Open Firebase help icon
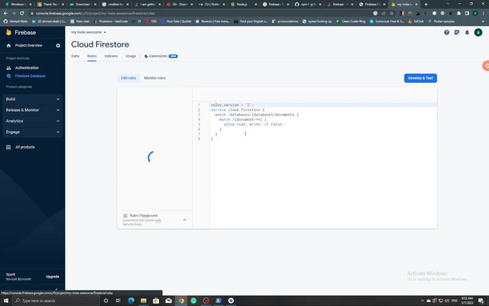This screenshot has height=306, width=489. coord(446,32)
